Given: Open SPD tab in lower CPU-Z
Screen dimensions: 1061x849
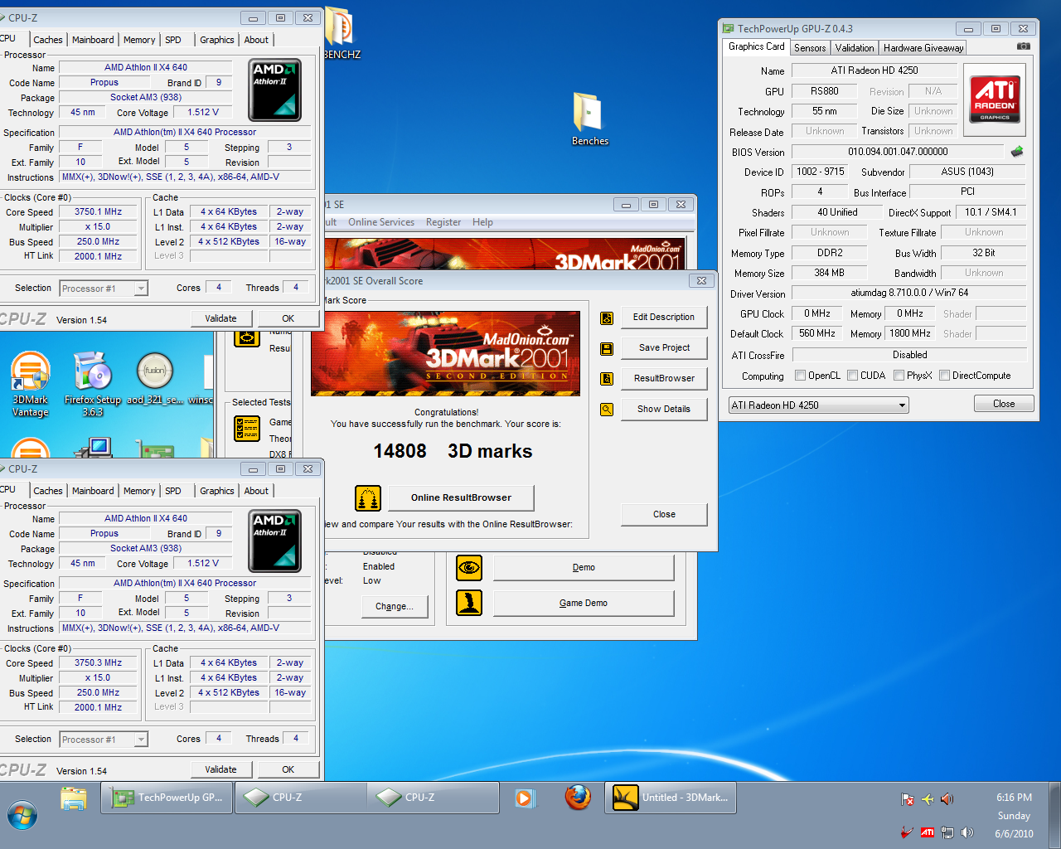Looking at the screenshot, I should tap(173, 491).
